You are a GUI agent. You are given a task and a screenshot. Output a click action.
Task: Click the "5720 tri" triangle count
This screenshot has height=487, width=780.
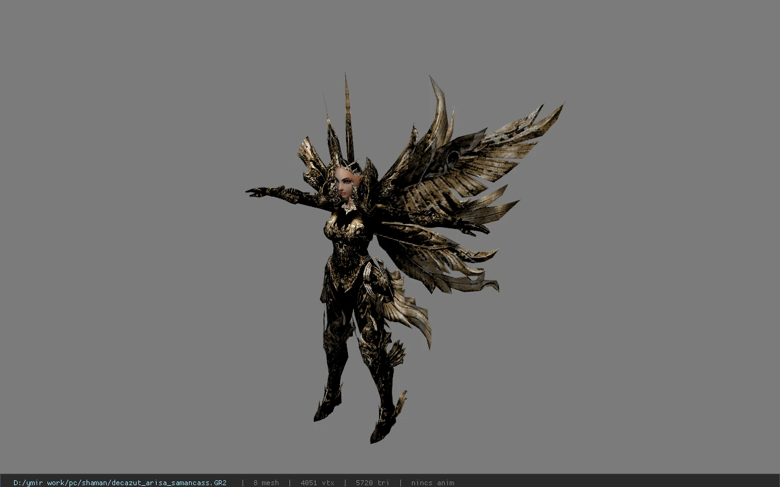[372, 483]
